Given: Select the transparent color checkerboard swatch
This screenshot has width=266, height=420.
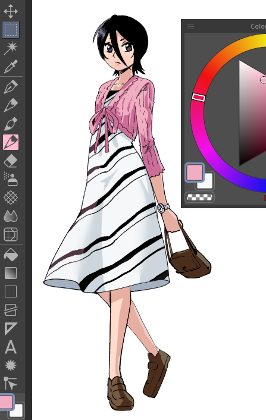Looking at the screenshot, I should click(199, 198).
